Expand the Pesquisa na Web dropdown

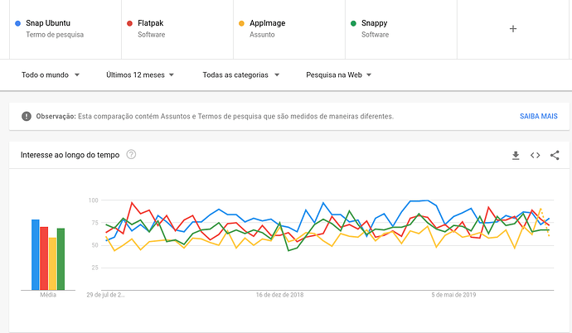pos(339,75)
